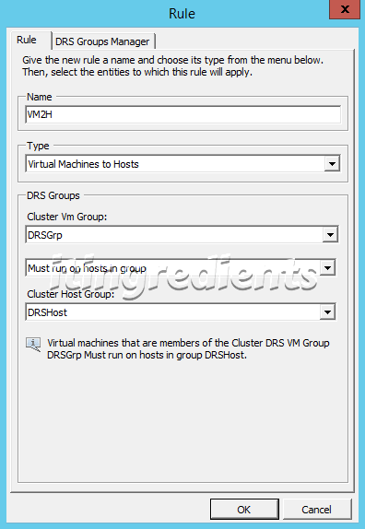Click the 'Give the new rule a name' instructions
365x529 pixels.
pos(172,66)
